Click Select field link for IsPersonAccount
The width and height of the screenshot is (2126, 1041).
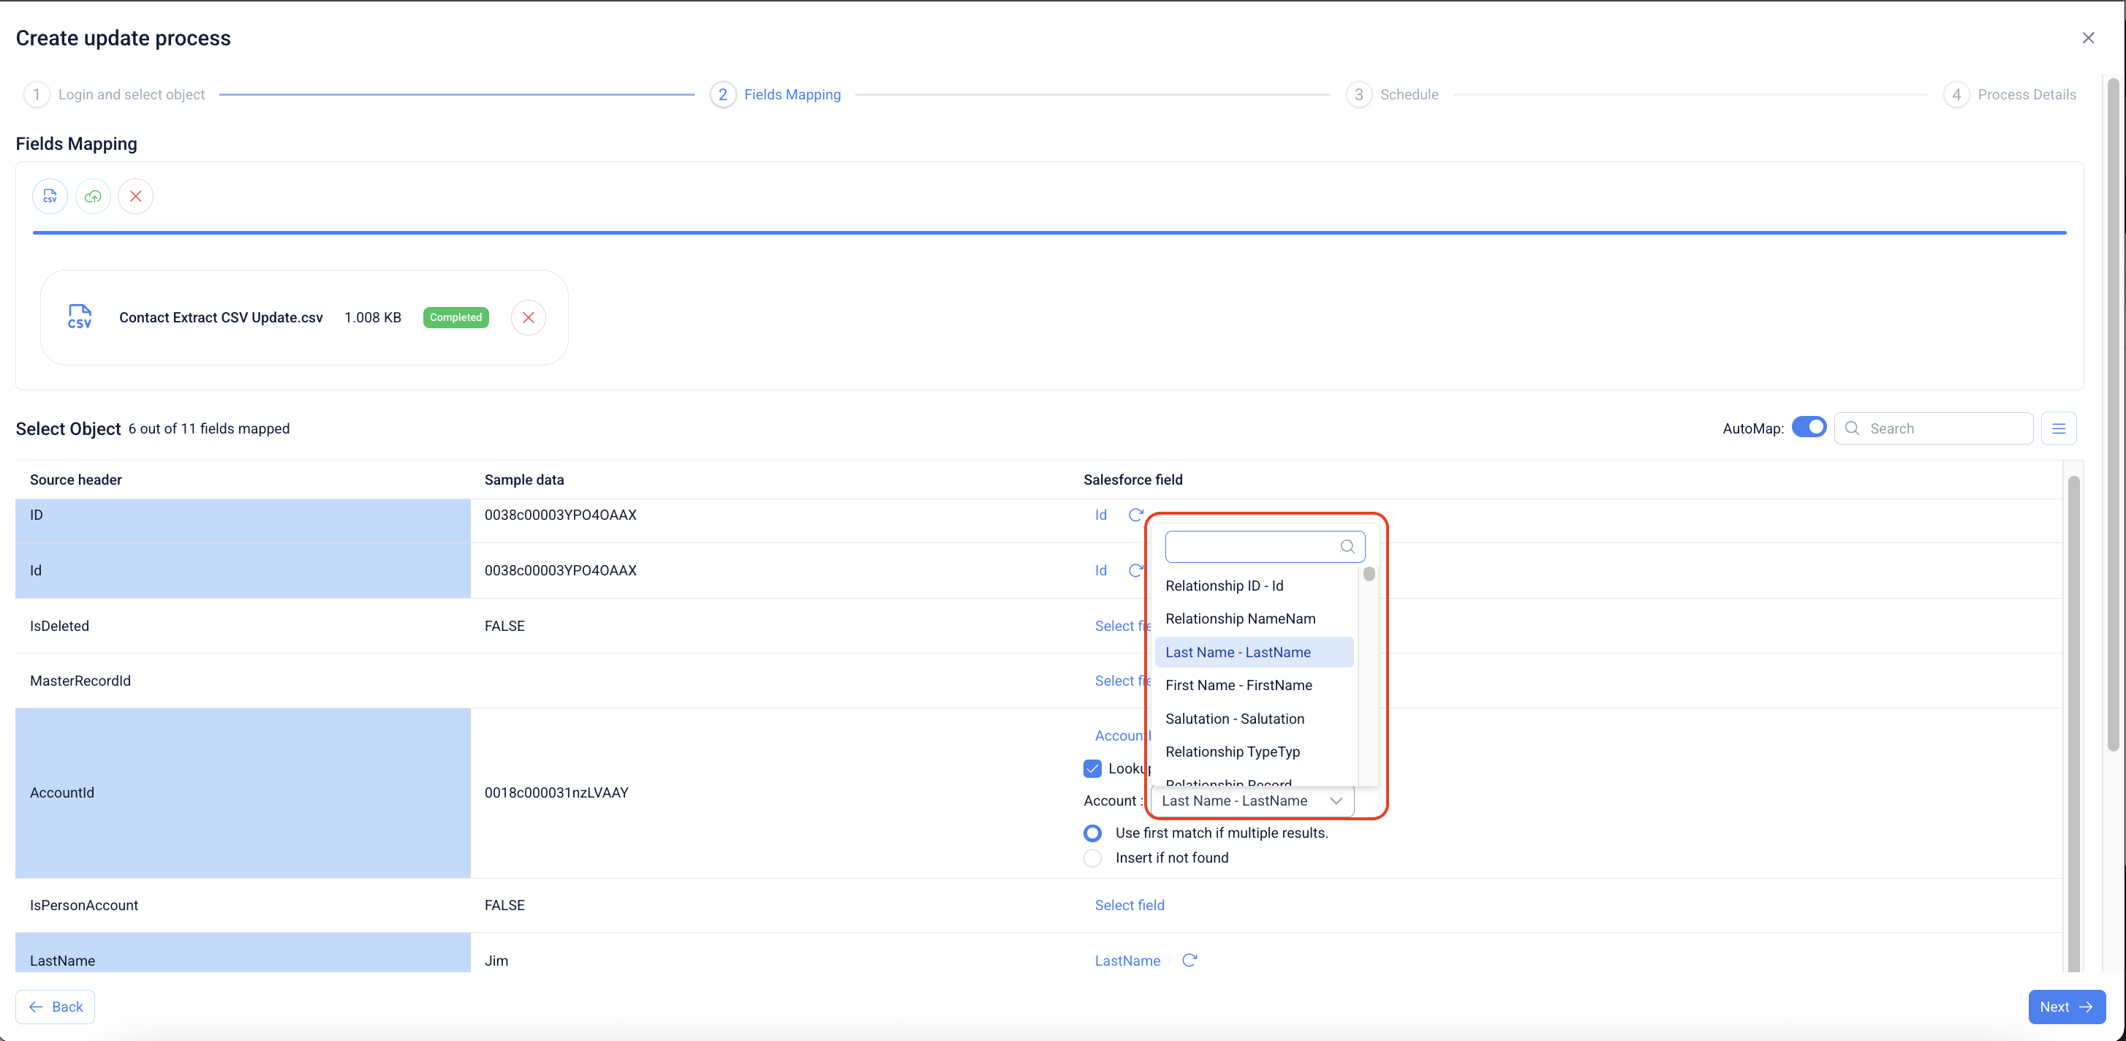1129,906
